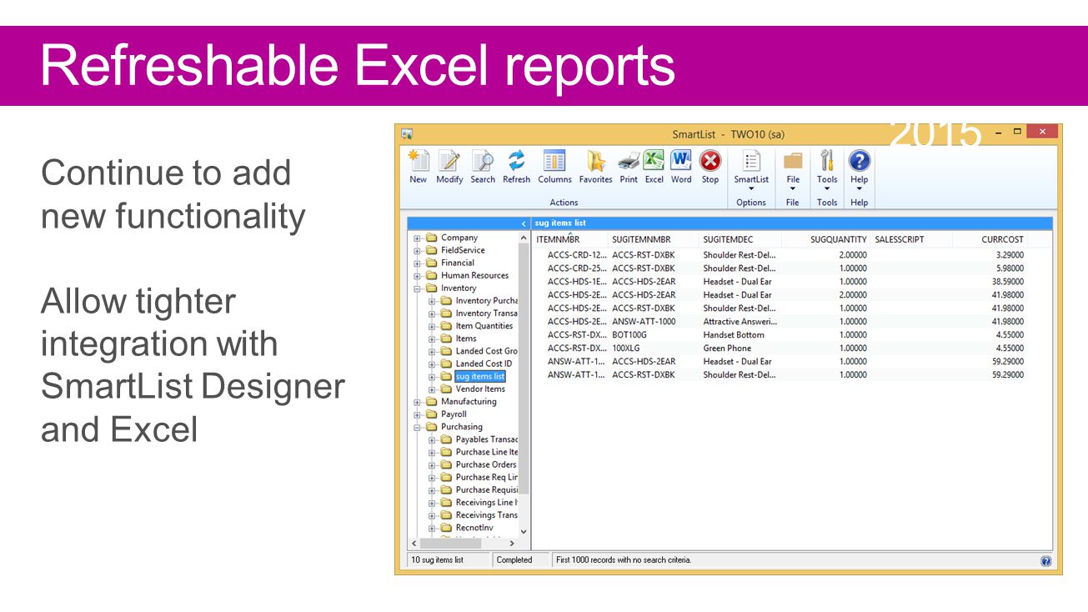Print the current list
This screenshot has width=1088, height=612.
coord(629,167)
